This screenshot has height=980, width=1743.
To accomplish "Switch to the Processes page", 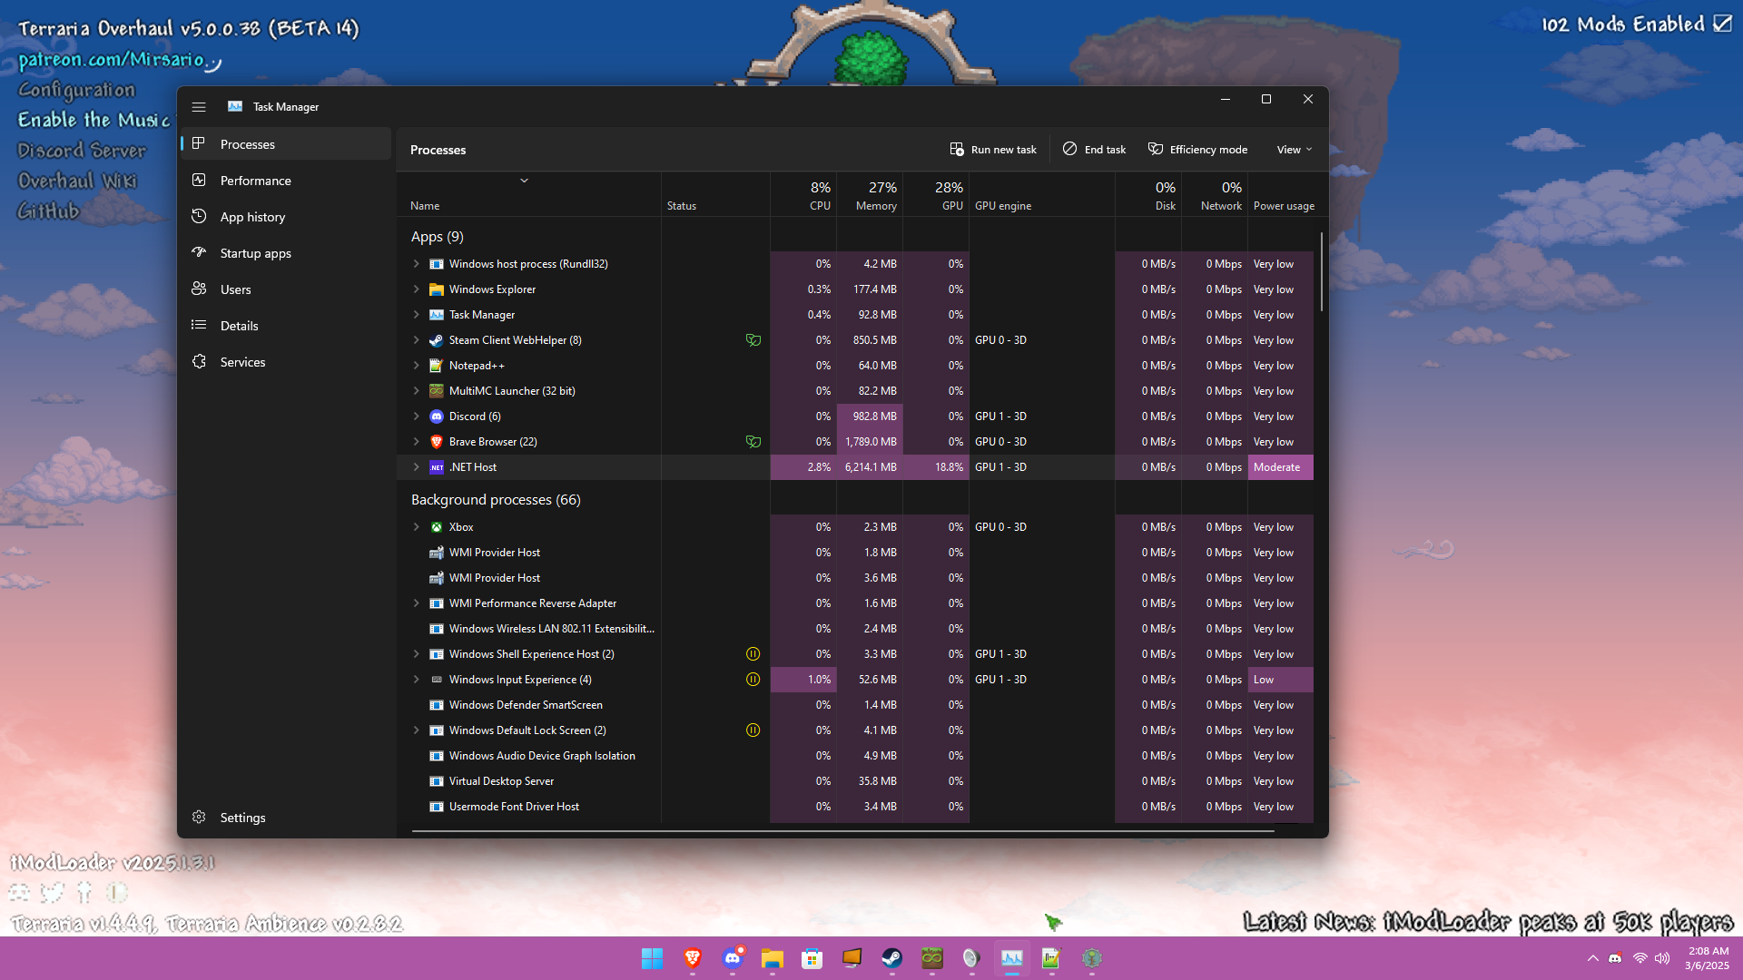I will (286, 144).
